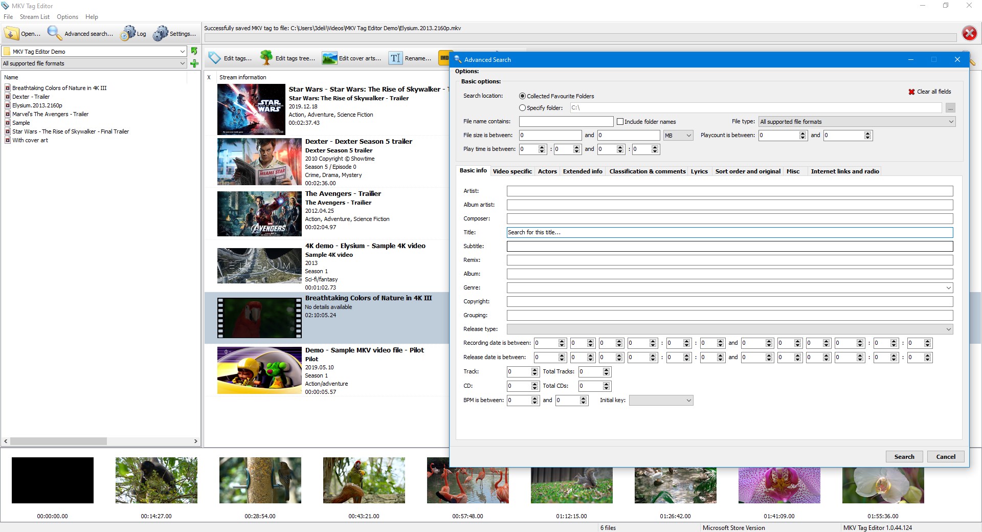This screenshot has width=982, height=532.
Task: Switch to the Actors tab
Action: point(547,171)
